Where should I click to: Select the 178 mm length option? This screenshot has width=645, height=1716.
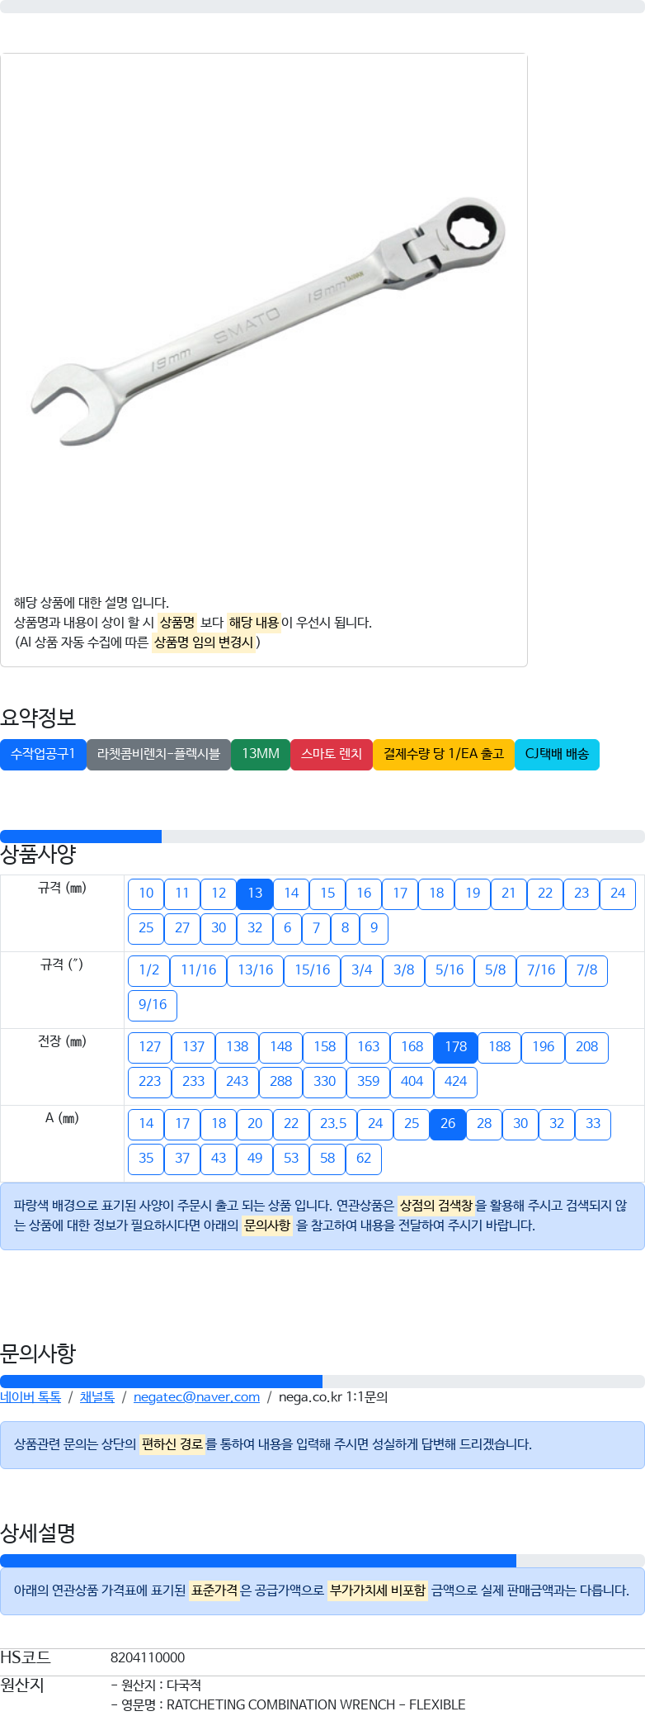click(x=456, y=1047)
